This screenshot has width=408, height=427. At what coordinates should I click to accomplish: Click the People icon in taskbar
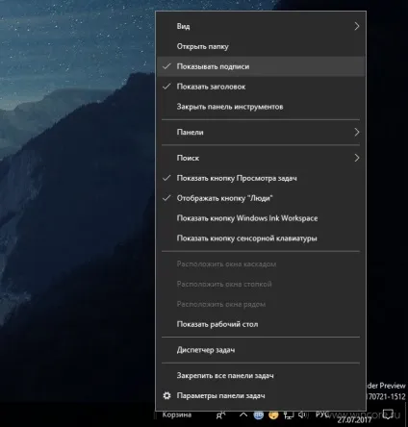click(220, 415)
